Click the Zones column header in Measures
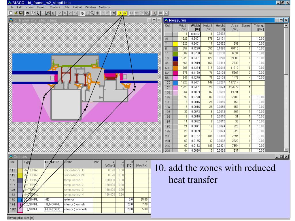 coord(246,27)
